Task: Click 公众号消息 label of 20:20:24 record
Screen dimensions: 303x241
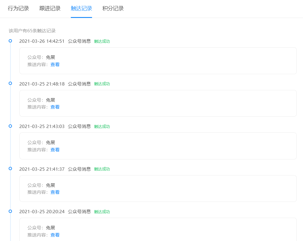Action: pos(79,212)
